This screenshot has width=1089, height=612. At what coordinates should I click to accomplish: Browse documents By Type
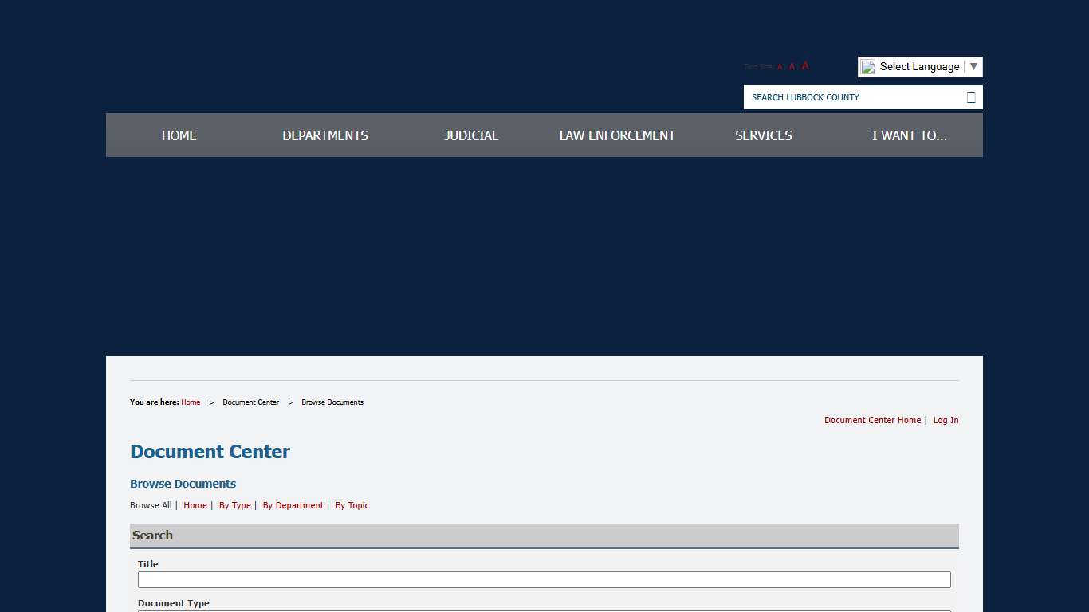pyautogui.click(x=234, y=505)
